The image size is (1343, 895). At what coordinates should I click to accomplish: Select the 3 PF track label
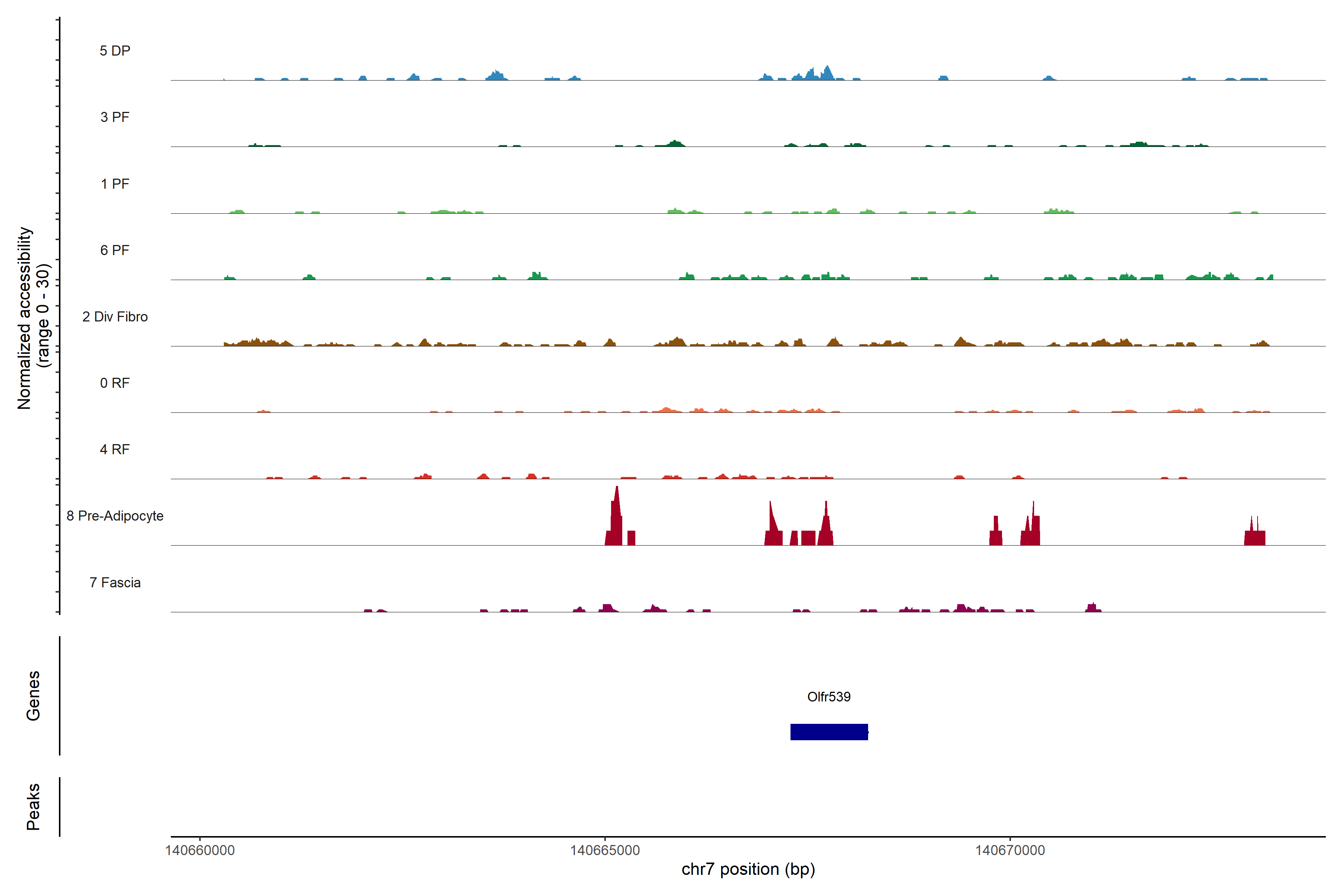(115, 117)
